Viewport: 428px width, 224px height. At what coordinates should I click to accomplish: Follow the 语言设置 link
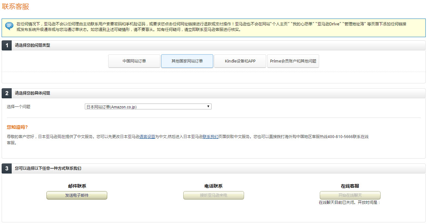coord(147,137)
